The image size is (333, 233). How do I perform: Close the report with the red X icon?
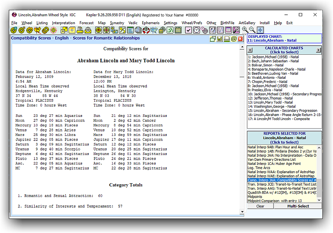click(241, 39)
